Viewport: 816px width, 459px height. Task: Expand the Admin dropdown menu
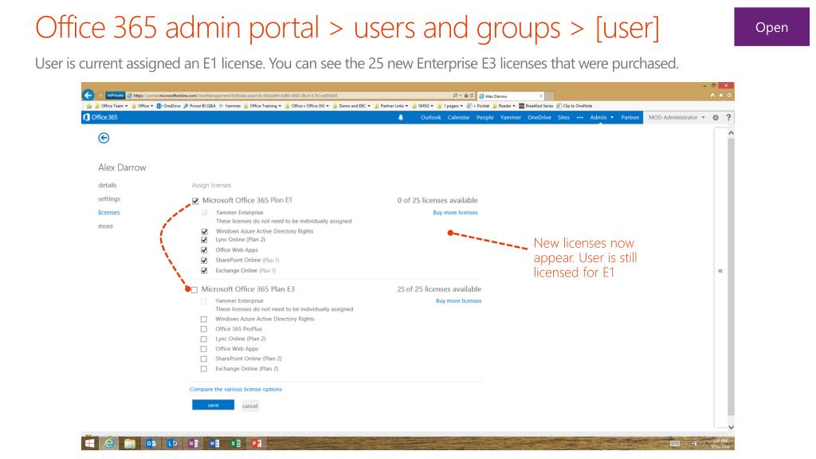point(602,118)
